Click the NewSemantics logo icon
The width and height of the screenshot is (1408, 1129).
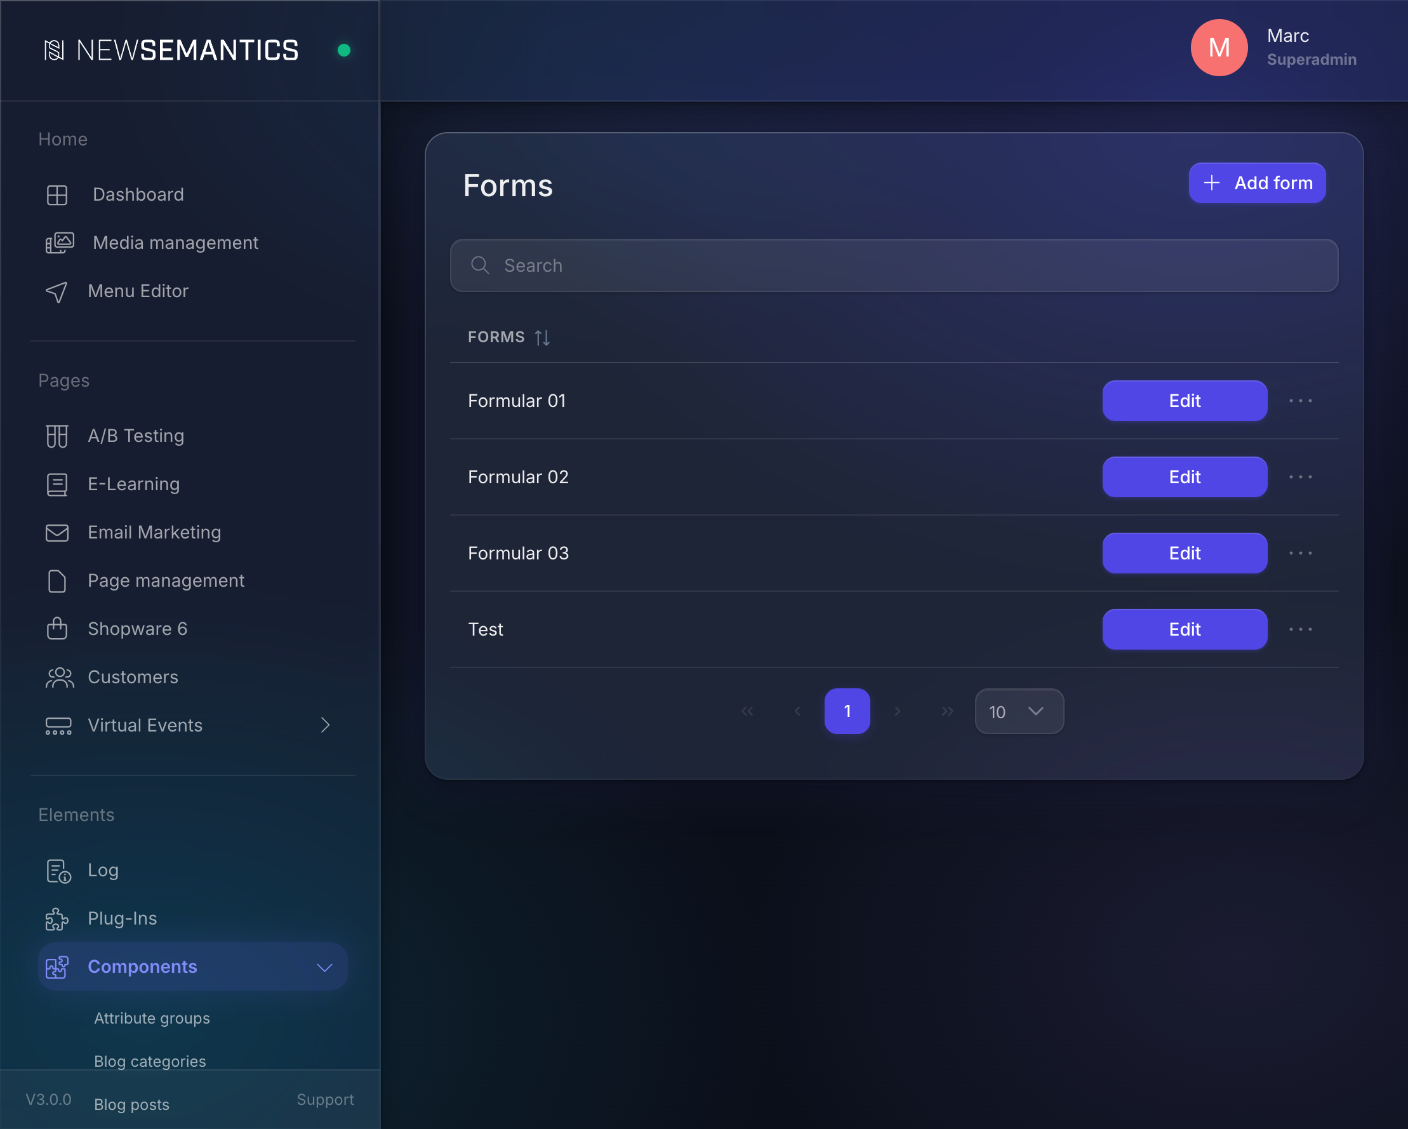pos(54,50)
